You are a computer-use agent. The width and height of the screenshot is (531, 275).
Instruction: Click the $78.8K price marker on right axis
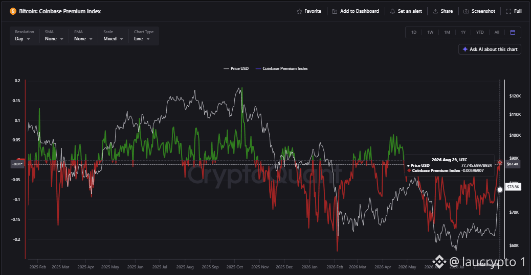pyautogui.click(x=513, y=187)
